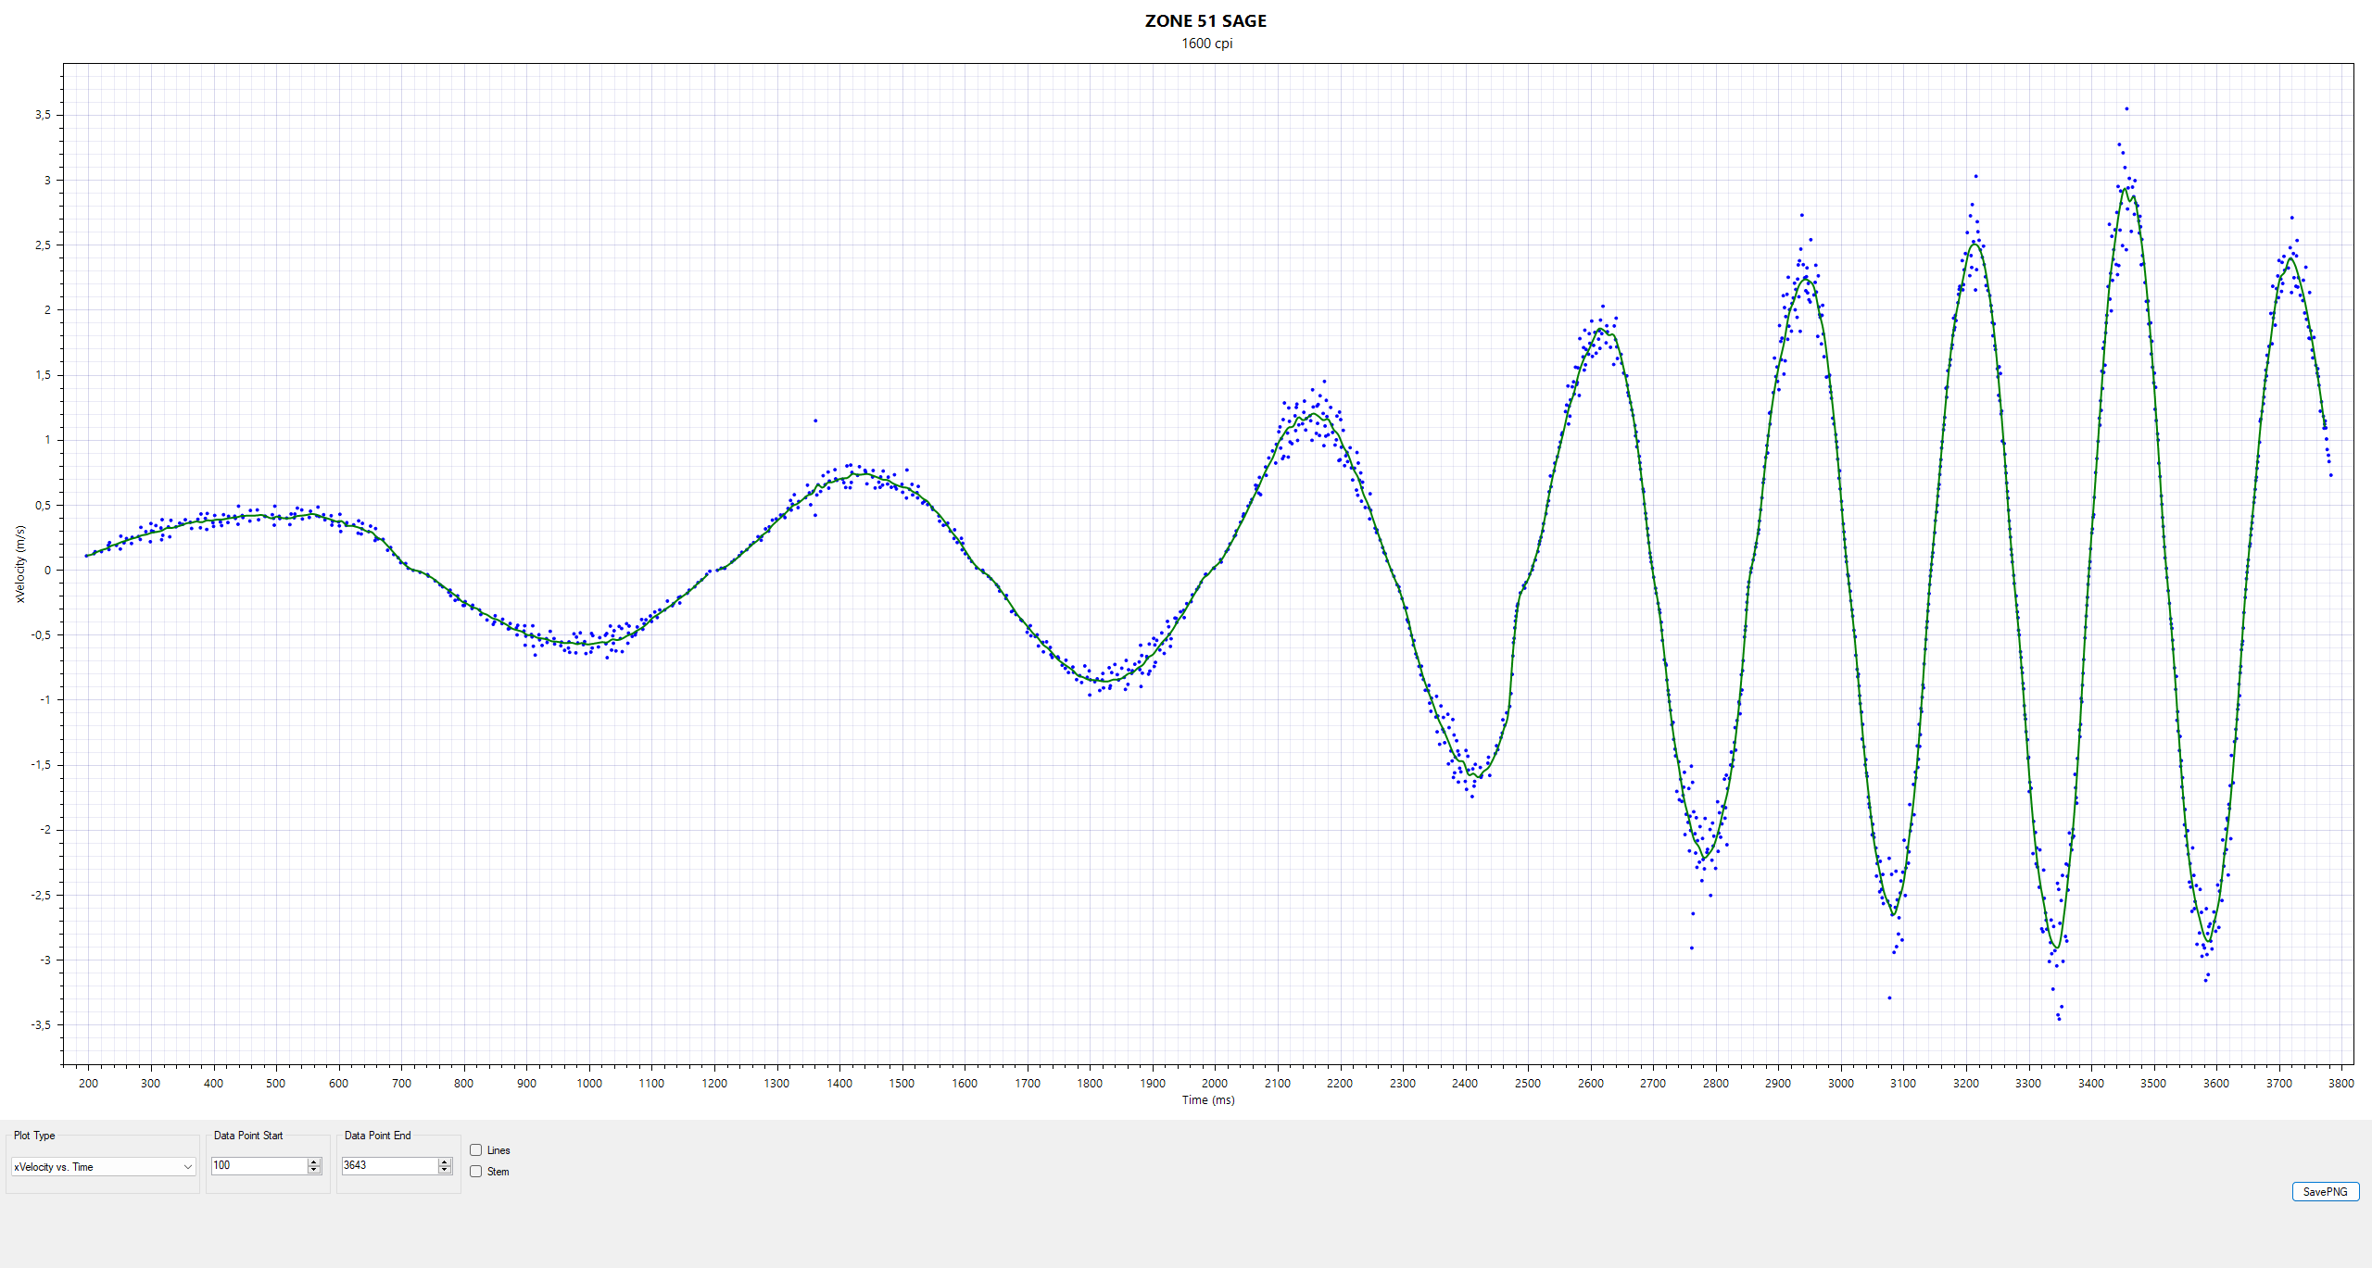Click the ZONE 51 SAGE chart title

click(x=1205, y=20)
